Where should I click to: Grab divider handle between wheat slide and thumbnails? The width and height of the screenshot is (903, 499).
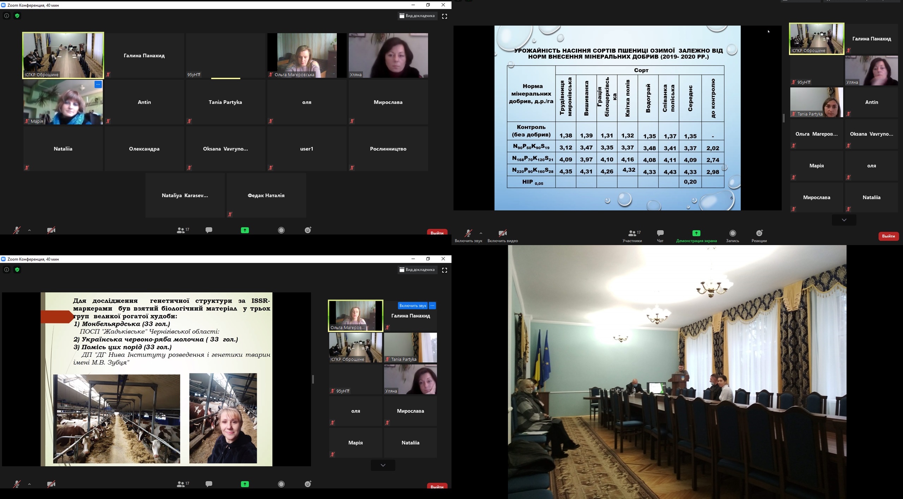pyautogui.click(x=784, y=118)
